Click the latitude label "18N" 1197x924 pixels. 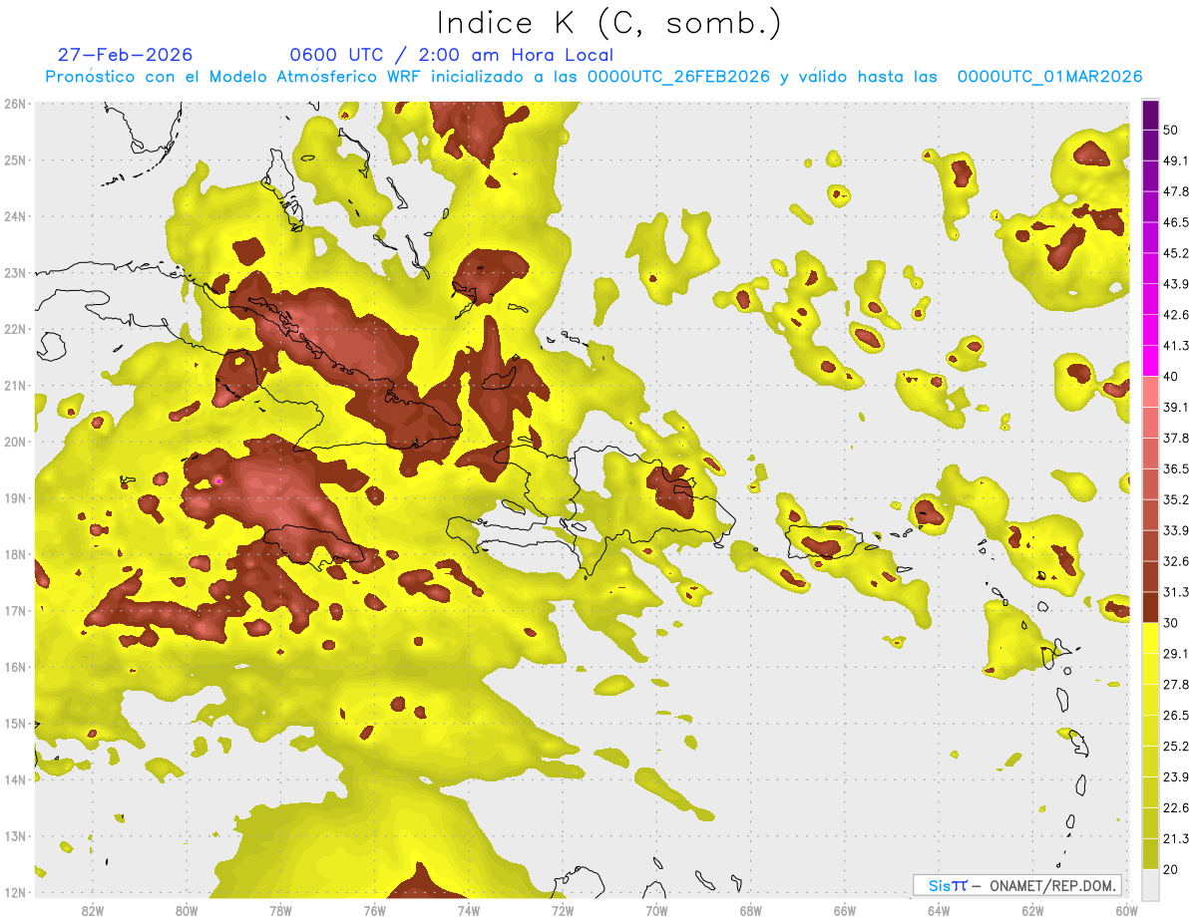tap(15, 554)
